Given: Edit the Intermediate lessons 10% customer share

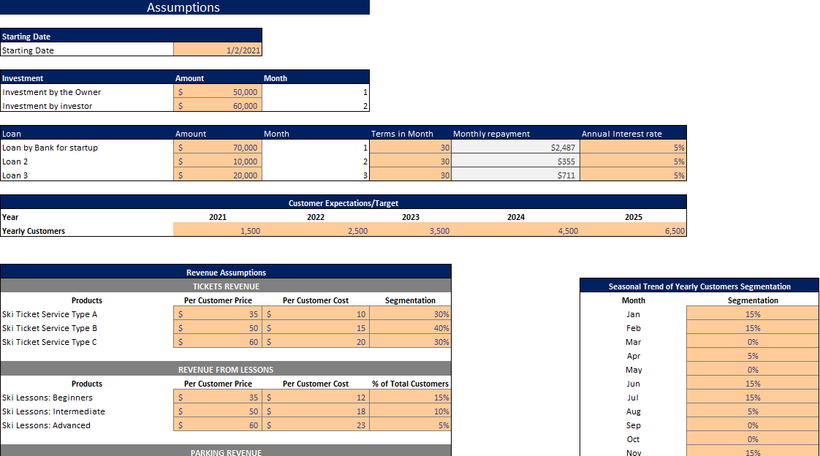Looking at the screenshot, I should pyautogui.click(x=409, y=411).
